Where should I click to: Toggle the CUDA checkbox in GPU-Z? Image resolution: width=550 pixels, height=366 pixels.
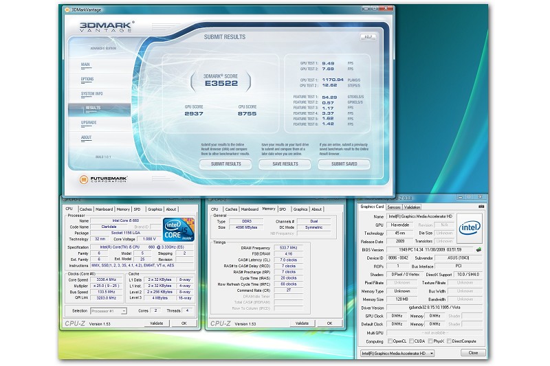pyautogui.click(x=411, y=341)
